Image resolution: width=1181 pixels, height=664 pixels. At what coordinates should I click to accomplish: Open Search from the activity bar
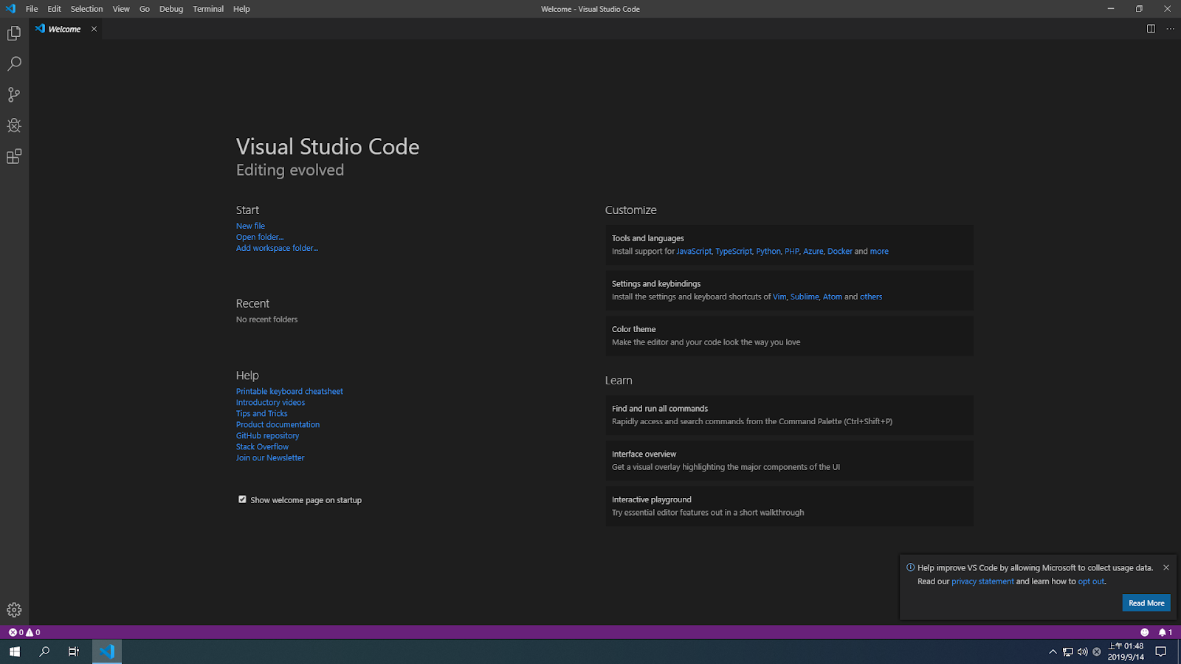pos(13,63)
